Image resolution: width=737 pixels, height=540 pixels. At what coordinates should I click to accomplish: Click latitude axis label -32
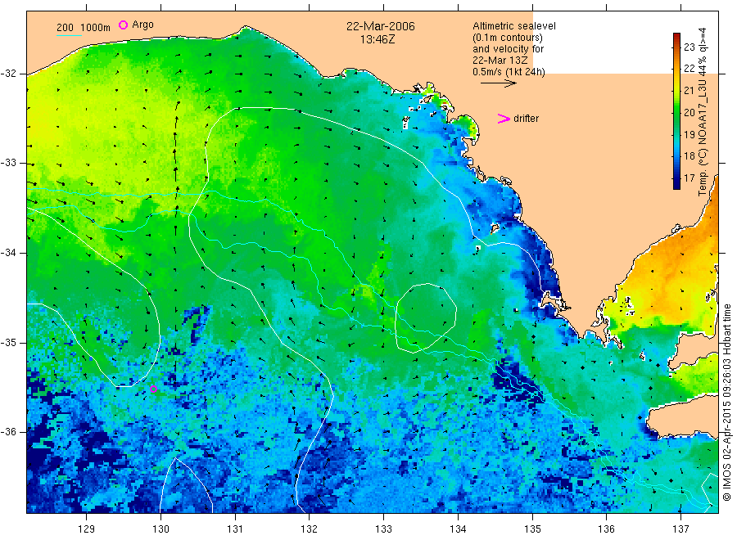tap(8, 74)
